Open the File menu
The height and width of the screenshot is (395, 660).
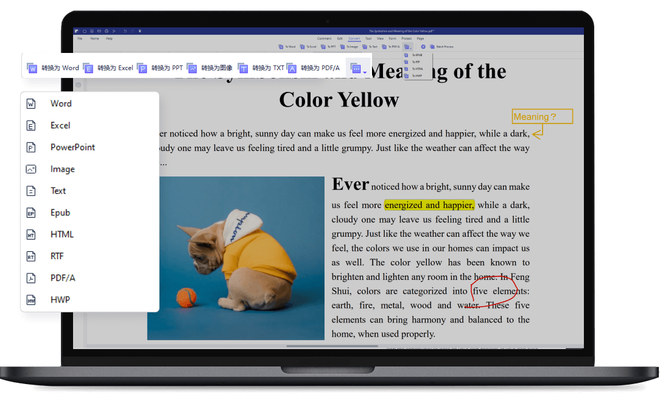click(80, 38)
